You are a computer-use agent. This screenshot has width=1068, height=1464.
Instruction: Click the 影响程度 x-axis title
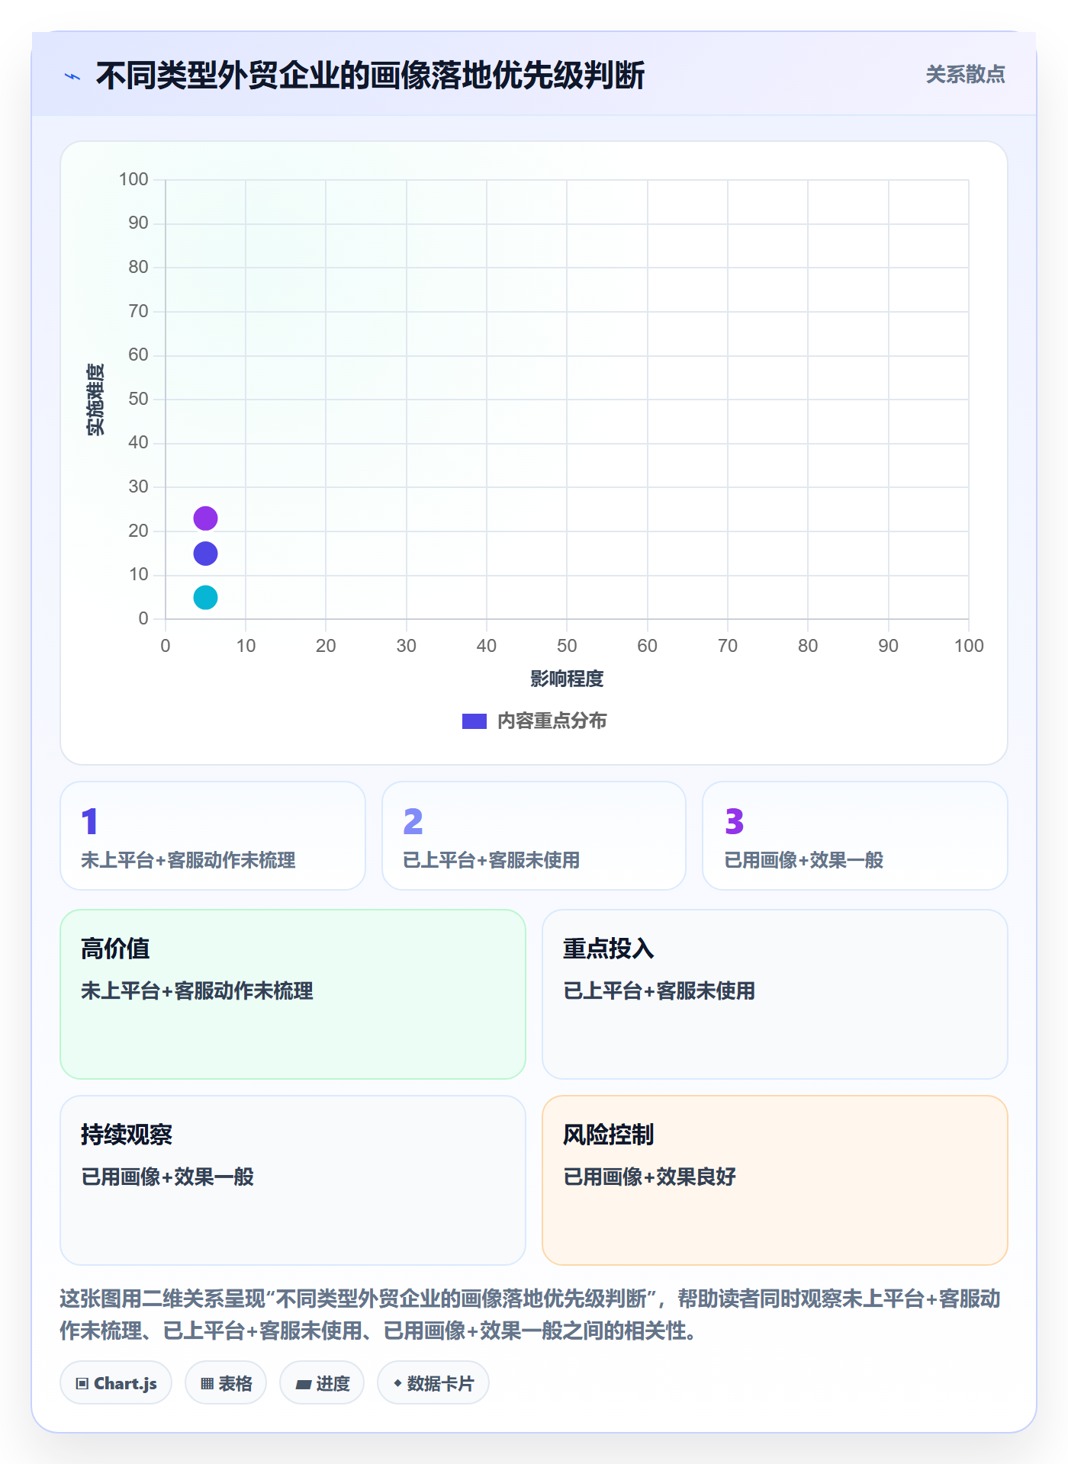tap(567, 679)
